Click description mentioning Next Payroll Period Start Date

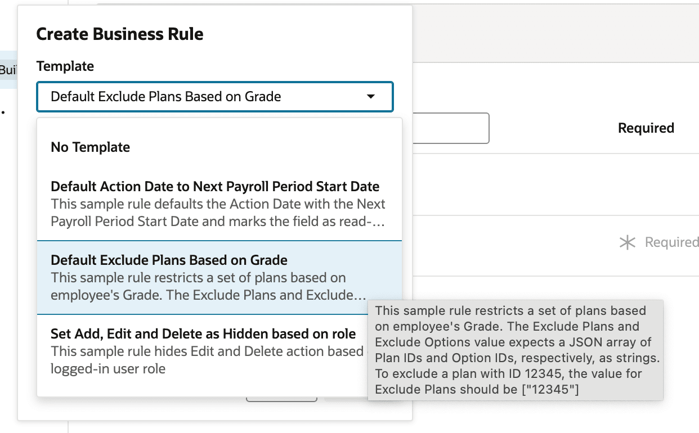click(x=218, y=213)
